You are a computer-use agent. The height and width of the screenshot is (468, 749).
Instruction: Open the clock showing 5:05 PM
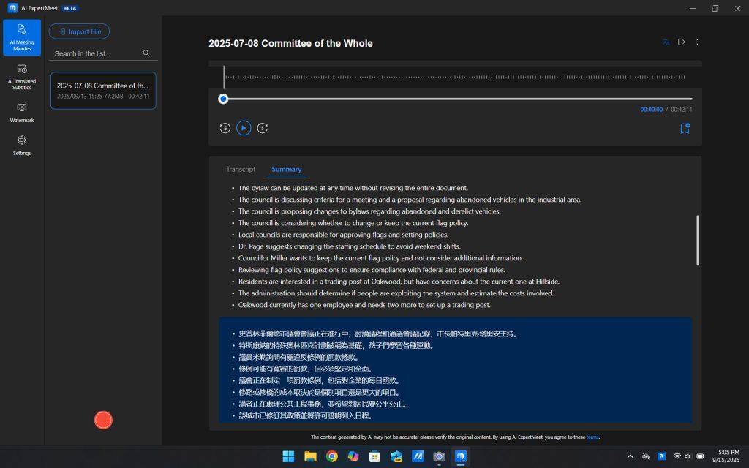[726, 456]
